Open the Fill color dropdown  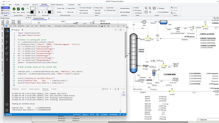click(34, 8)
